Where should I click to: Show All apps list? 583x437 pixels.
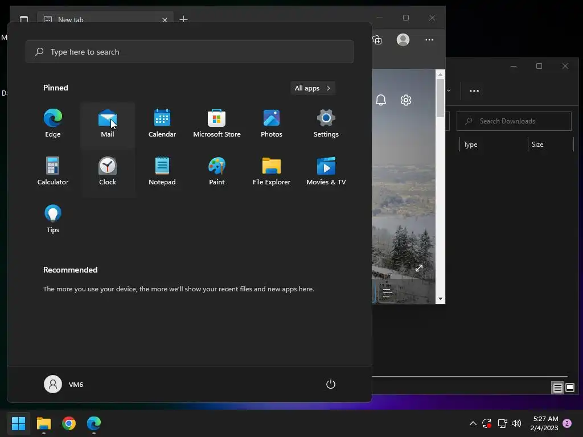point(313,88)
